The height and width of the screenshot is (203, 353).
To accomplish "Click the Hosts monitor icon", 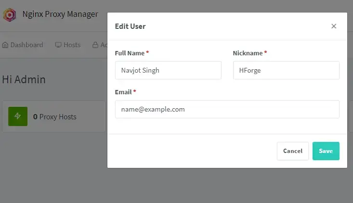I will 58,45.
